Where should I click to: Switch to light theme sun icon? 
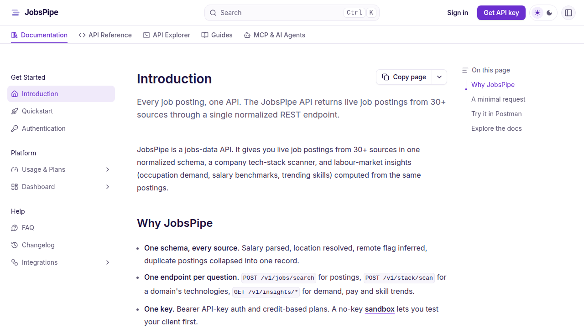(x=537, y=13)
